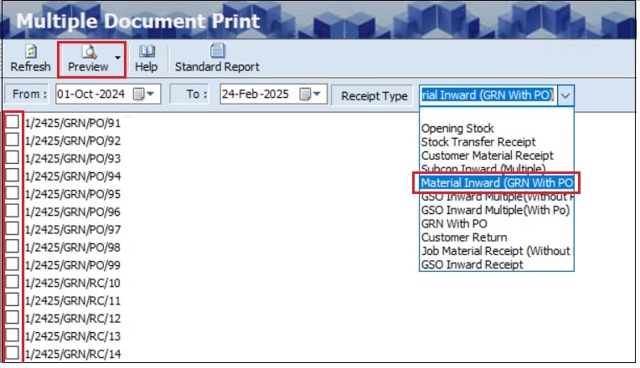Enable the checkbox for 1/2425/GRN/RC/14
This screenshot has height=368, width=640.
click(13, 353)
